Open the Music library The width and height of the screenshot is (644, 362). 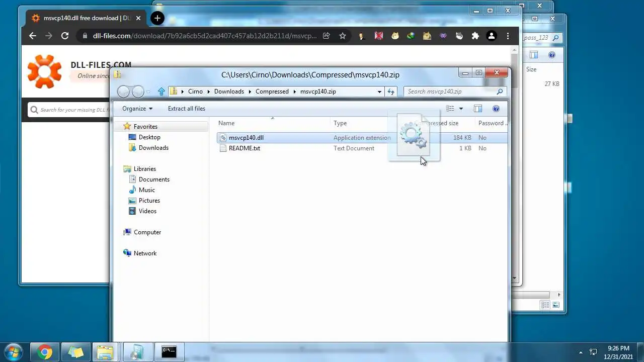click(147, 190)
